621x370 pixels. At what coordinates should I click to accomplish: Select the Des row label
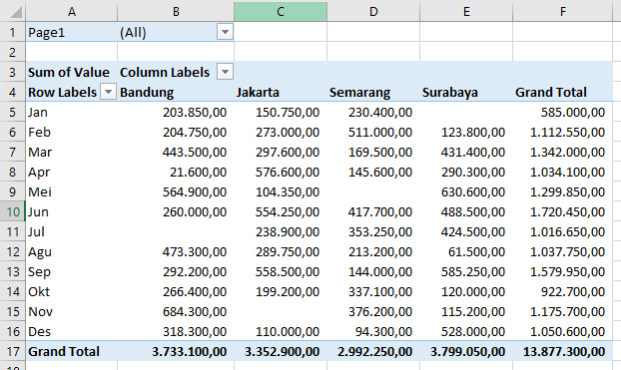(x=39, y=331)
